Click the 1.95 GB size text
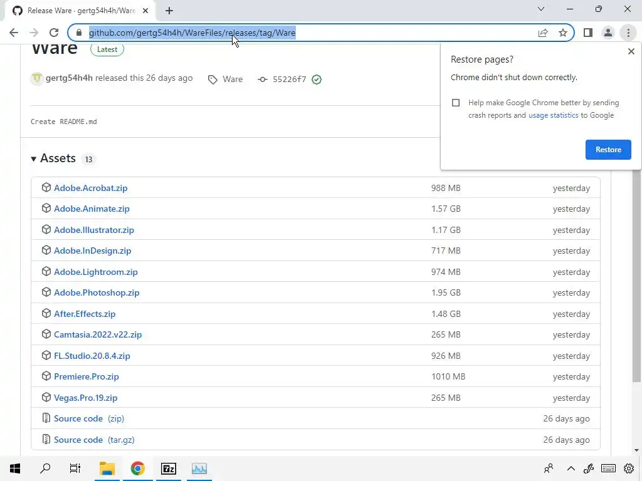 [x=446, y=293]
